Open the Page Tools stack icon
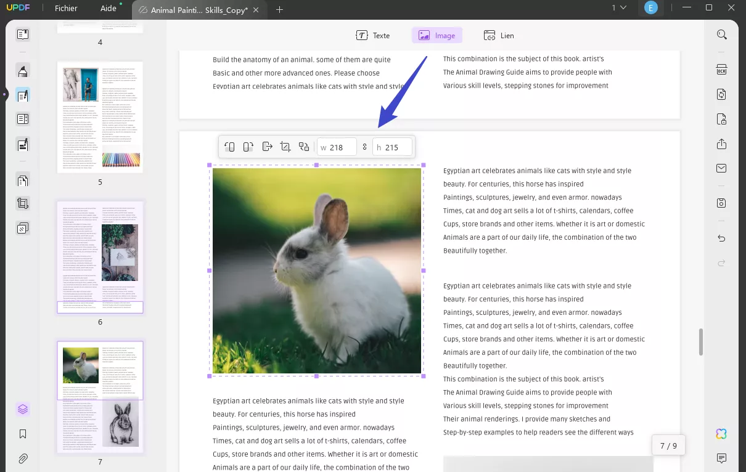 (23, 228)
